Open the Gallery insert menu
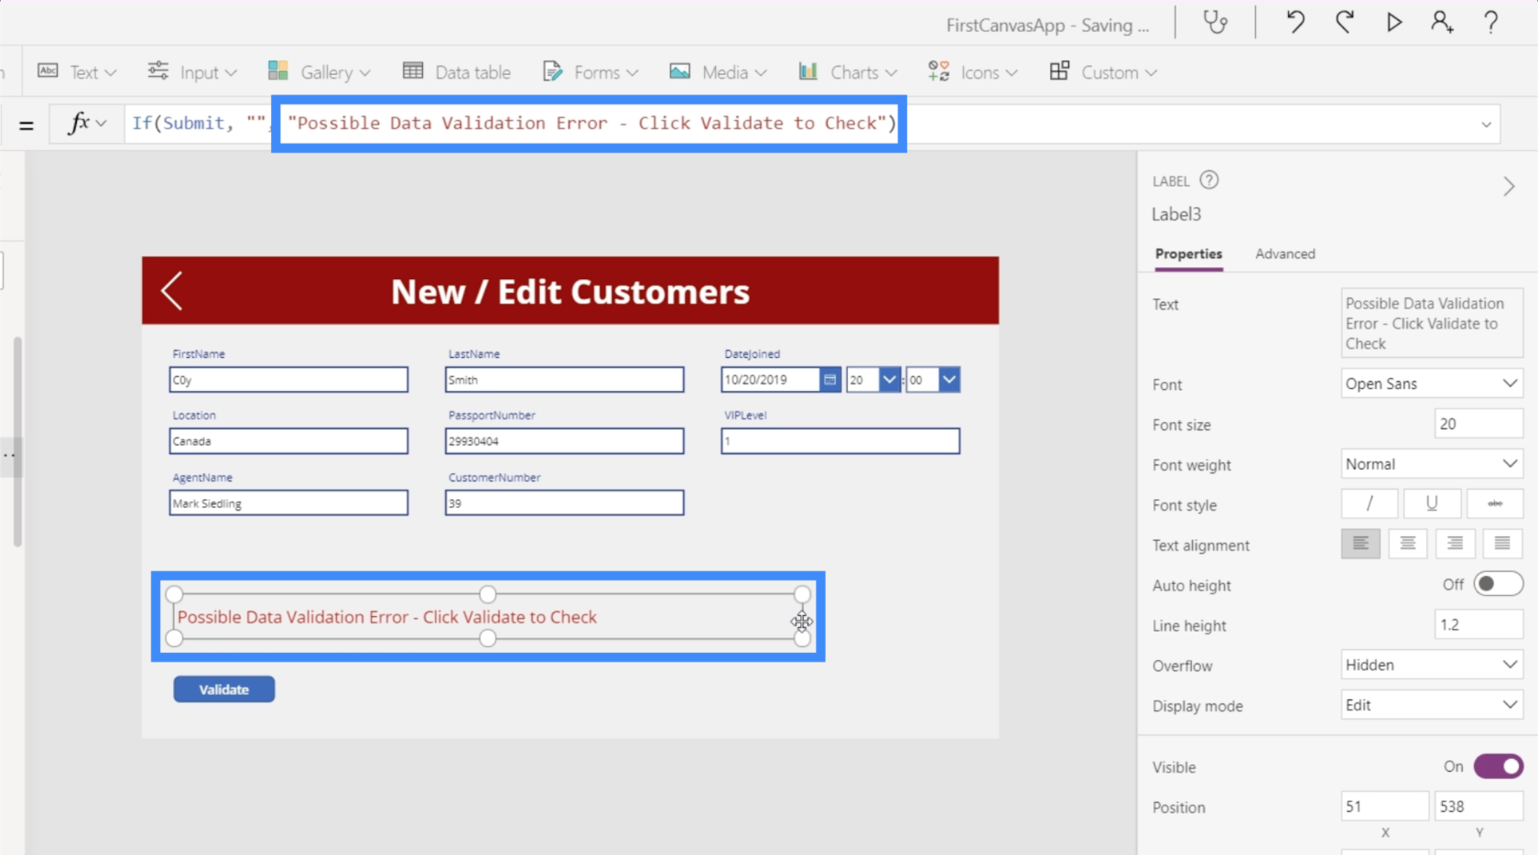Screen dimensions: 1538x855 pos(319,72)
